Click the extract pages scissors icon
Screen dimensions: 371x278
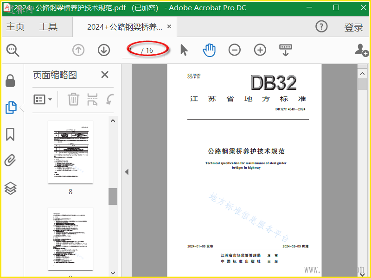click(x=92, y=99)
